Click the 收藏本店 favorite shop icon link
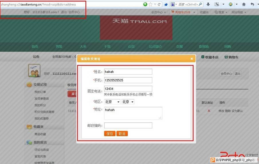Viewport: 259px width, 164px height. click(210, 57)
